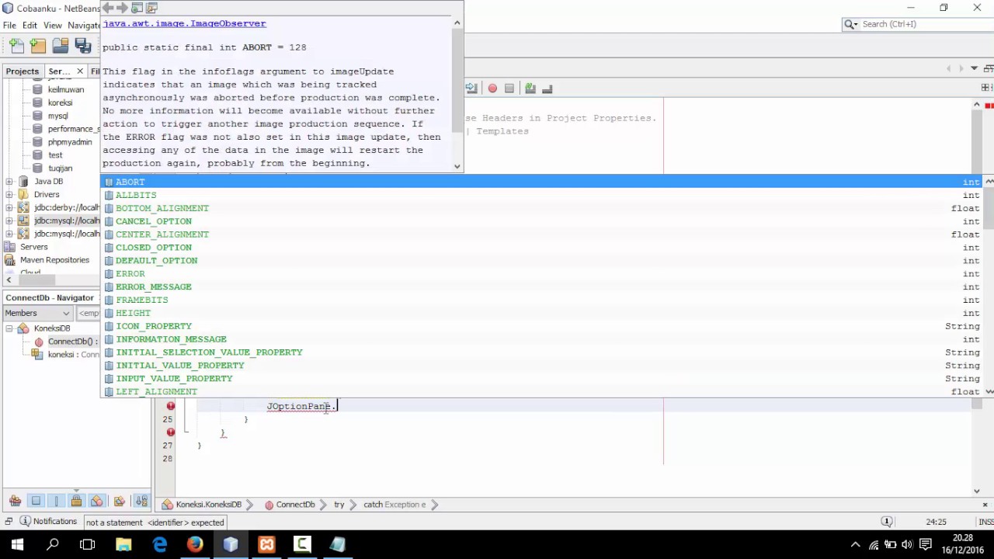
Task: Collapse the KoneksiDB node in Navigator
Action: 9,328
